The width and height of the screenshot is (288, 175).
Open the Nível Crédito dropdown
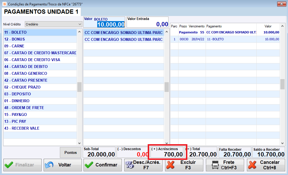pyautogui.click(x=53, y=24)
